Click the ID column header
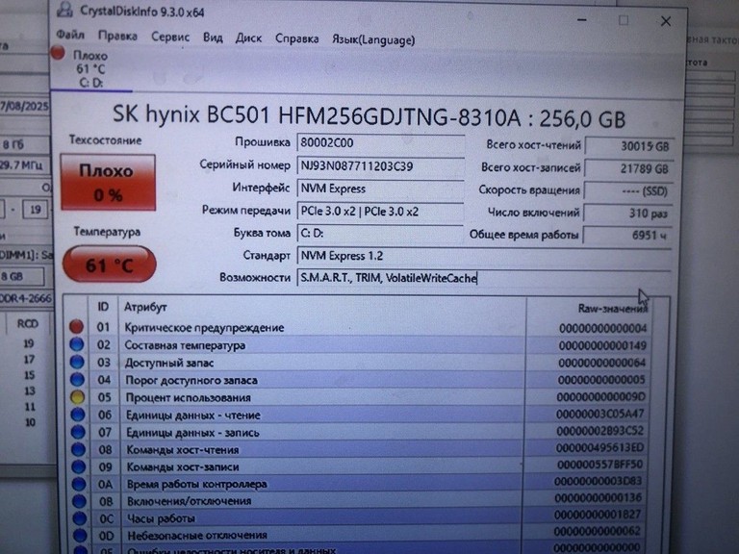The image size is (739, 554). point(103,307)
